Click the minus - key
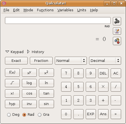The width and height of the screenshot is (126, 124). 116,100
